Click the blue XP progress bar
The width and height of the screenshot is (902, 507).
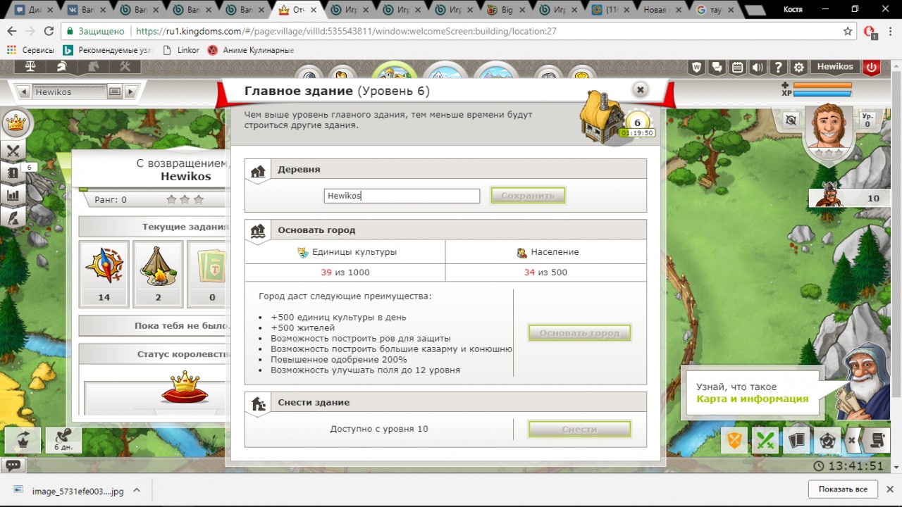pyautogui.click(x=822, y=93)
